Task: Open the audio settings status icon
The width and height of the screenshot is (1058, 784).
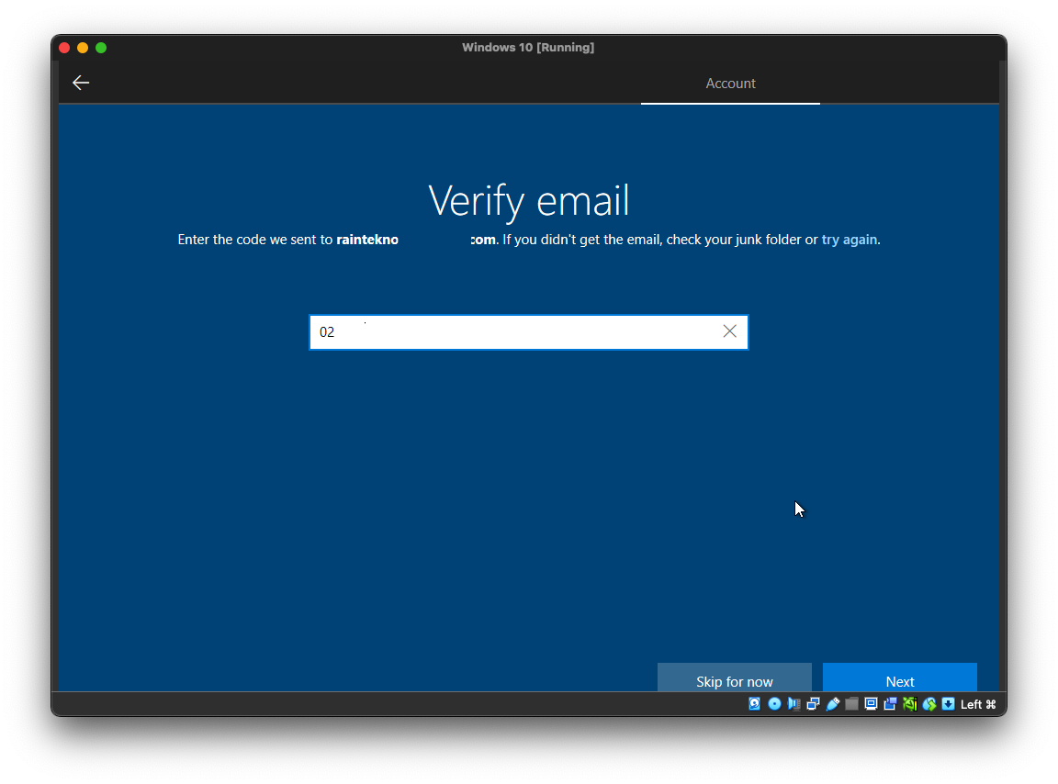Action: (793, 704)
